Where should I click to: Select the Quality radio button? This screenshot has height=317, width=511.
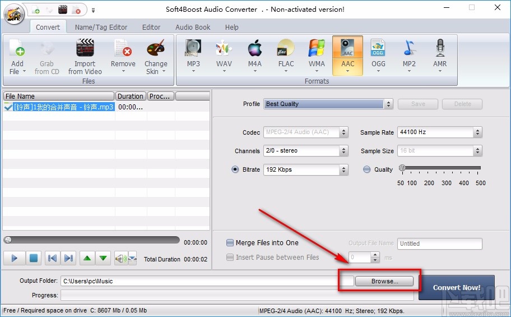coord(367,169)
